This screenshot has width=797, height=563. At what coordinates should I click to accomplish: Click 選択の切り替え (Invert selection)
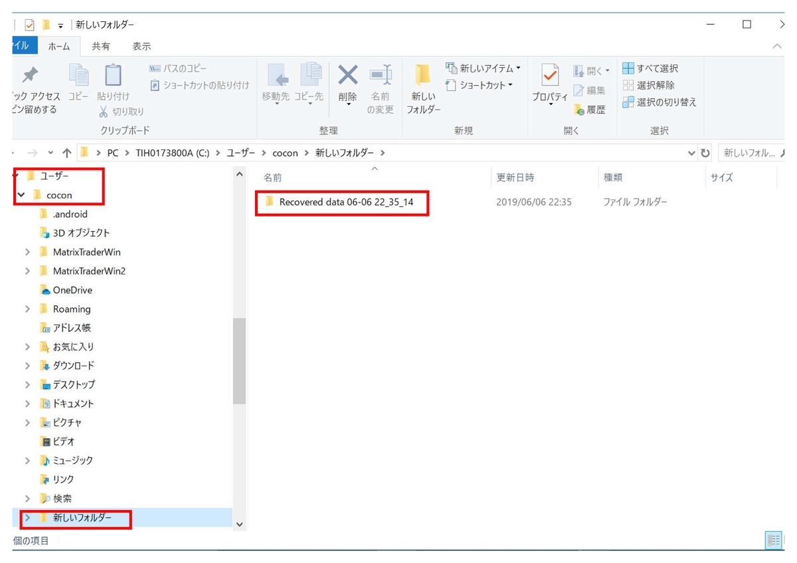(662, 102)
